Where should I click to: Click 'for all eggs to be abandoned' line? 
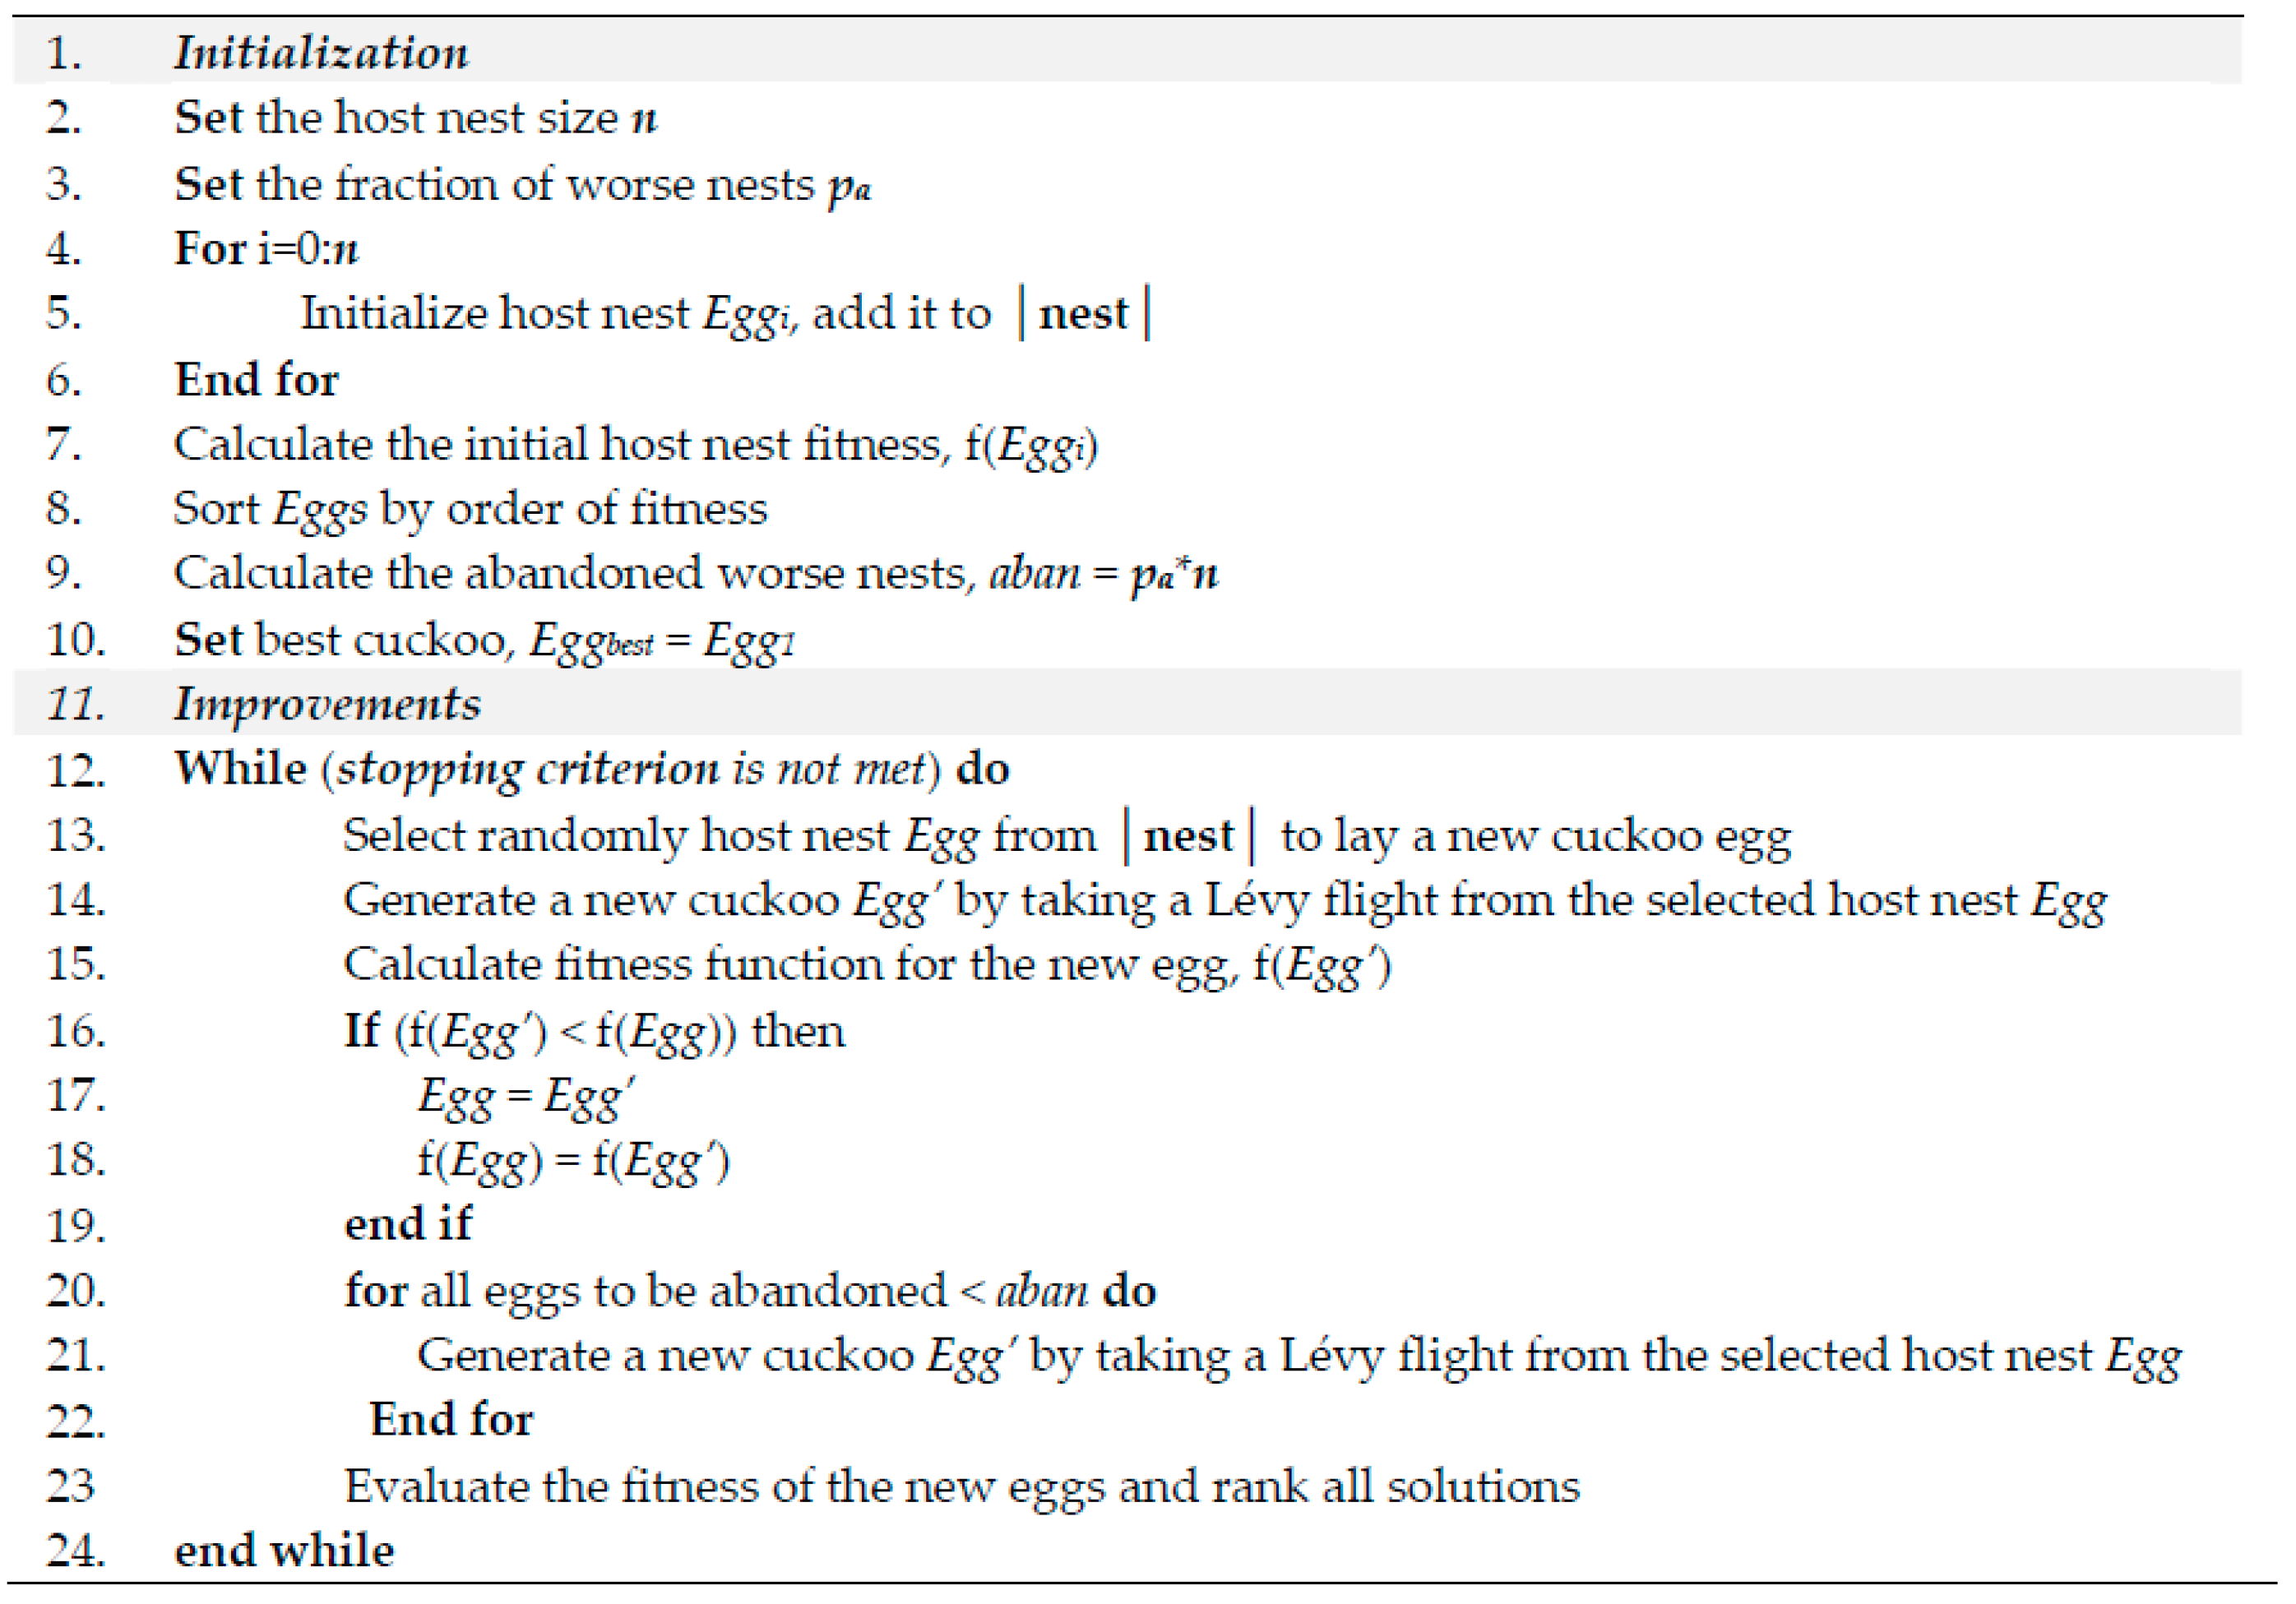pos(750,1290)
